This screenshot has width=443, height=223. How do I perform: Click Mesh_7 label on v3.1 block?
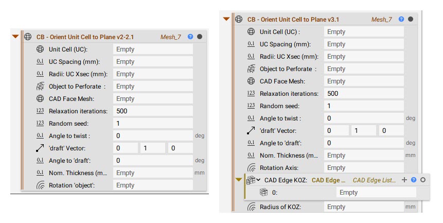tap(381, 20)
